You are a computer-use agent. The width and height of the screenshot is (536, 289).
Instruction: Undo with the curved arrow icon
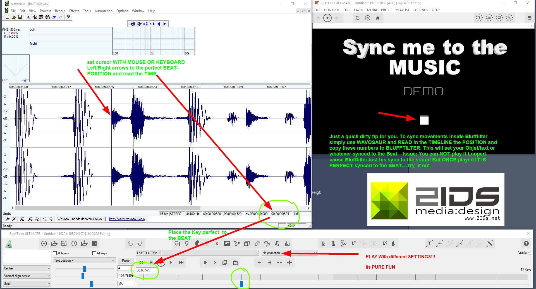[130, 243]
